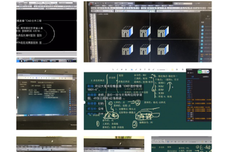The width and height of the screenshot is (228, 152).
Task: Click the chat message starting with 赵强
Action: pyautogui.click(x=113, y=88)
